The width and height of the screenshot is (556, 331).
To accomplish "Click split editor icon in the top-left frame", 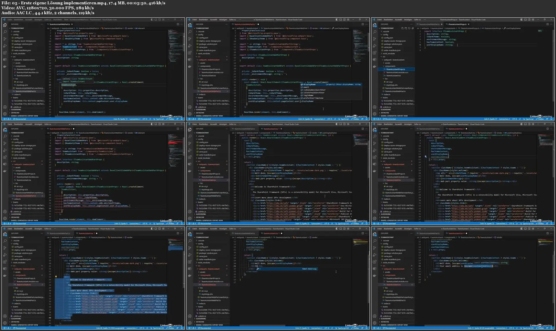I will pos(178,24).
